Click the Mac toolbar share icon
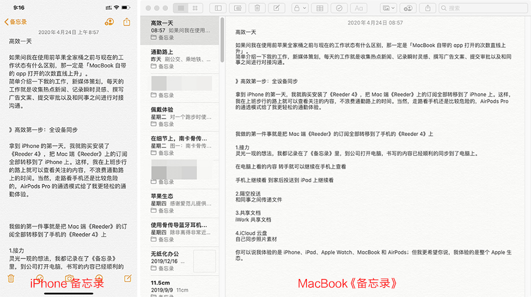Viewport: 531px width, 297px height. coord(427,8)
